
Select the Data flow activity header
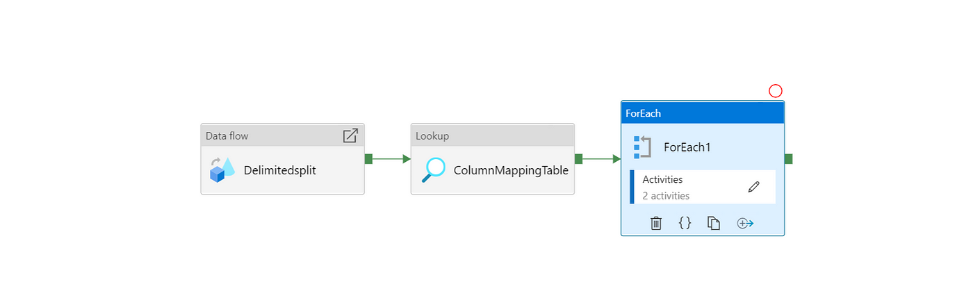(282, 135)
